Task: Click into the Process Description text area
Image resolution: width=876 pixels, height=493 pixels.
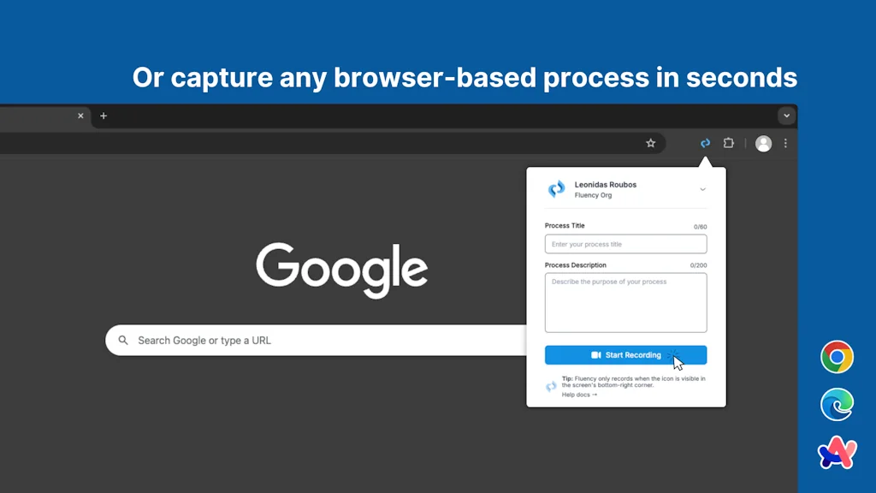Action: 625,302
